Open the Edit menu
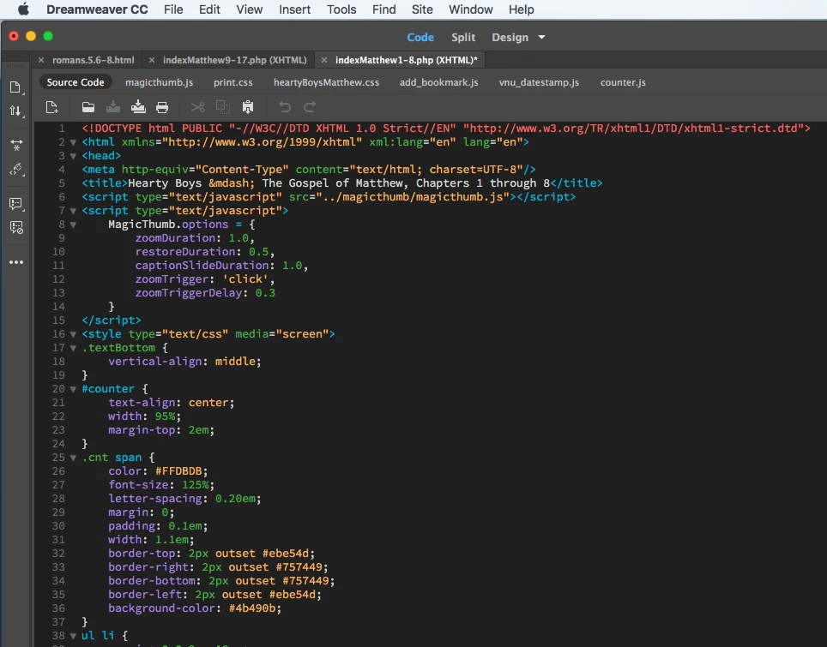Image resolution: width=827 pixels, height=647 pixels. [x=209, y=9]
